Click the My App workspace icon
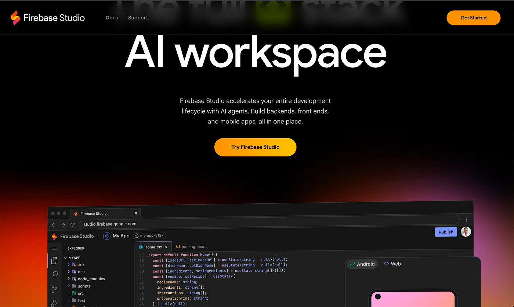Image resolution: width=514 pixels, height=307 pixels. (107, 236)
